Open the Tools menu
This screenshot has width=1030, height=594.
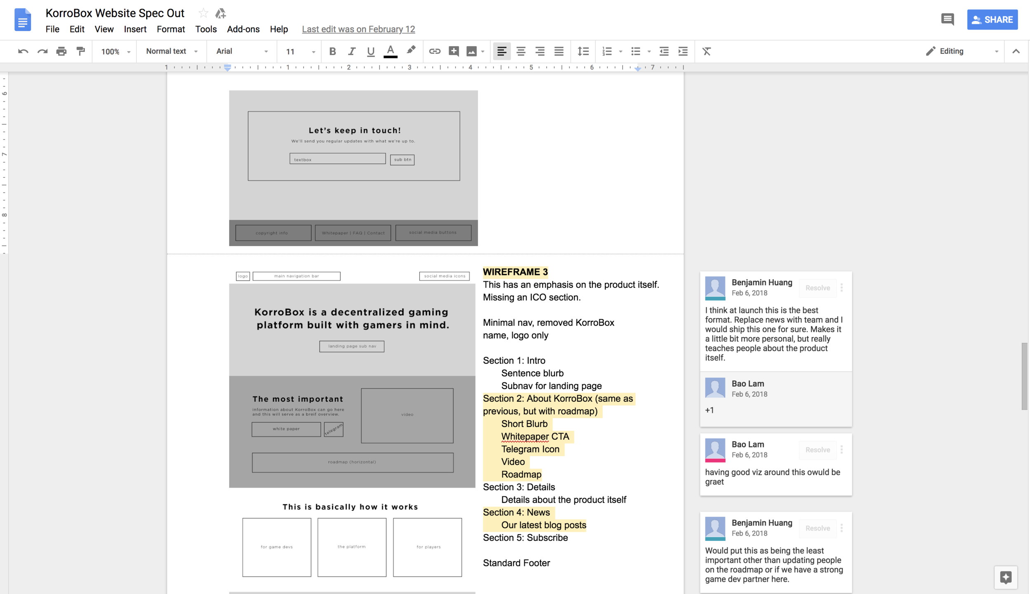click(x=206, y=29)
